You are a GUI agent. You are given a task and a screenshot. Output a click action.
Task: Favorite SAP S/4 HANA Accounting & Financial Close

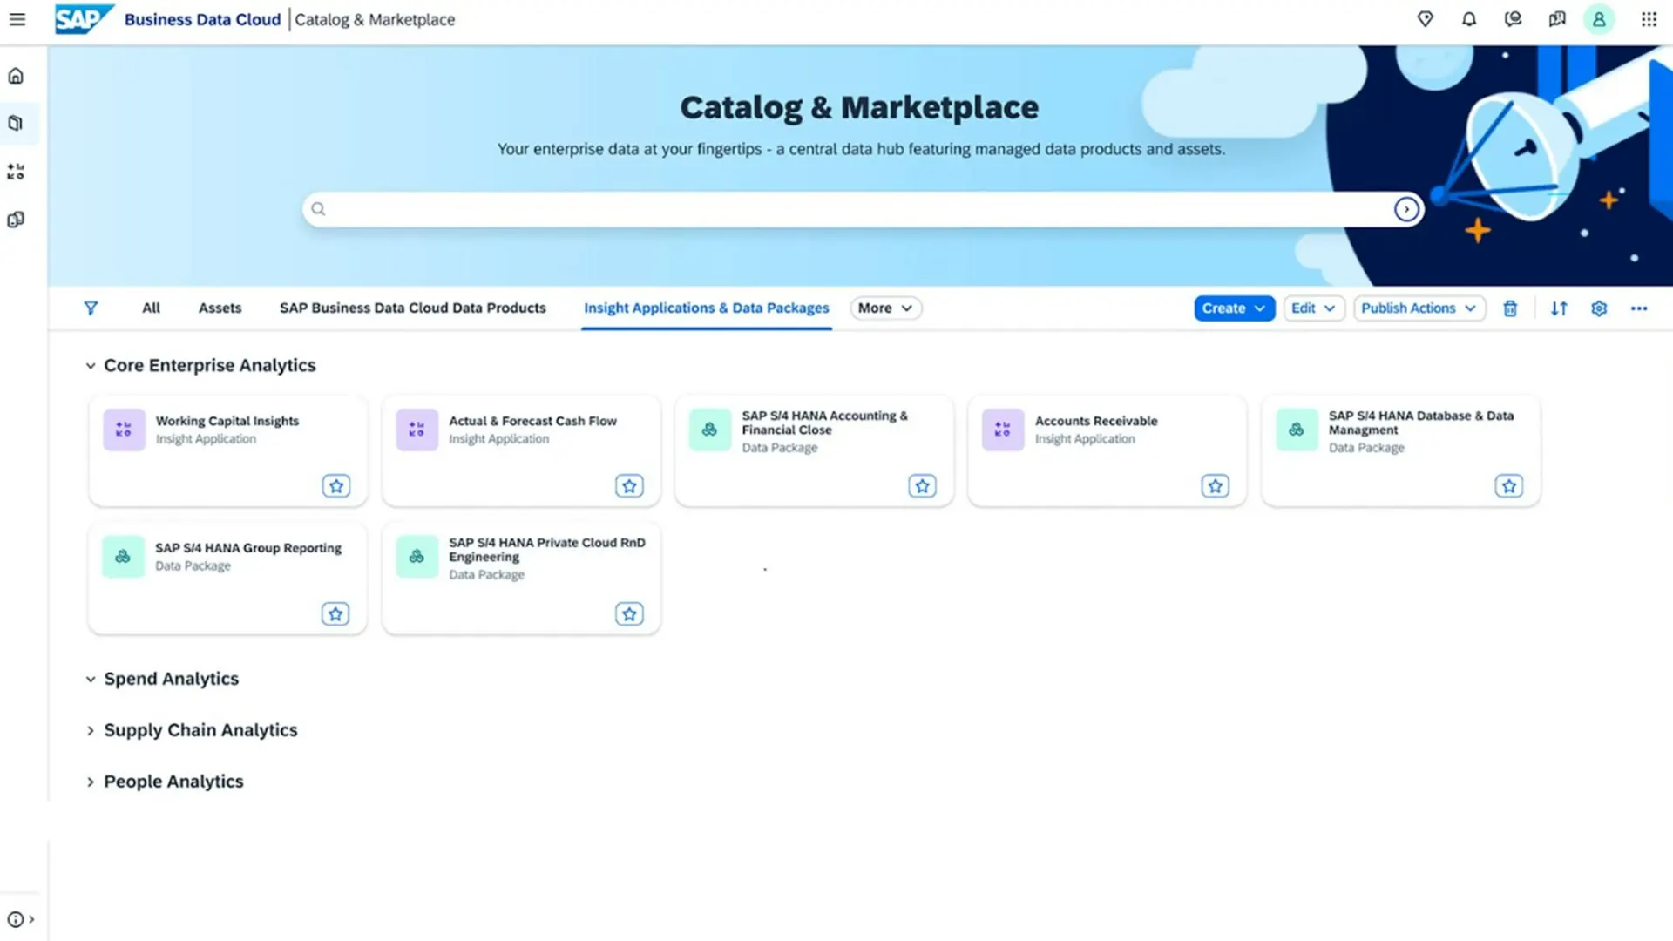(922, 486)
